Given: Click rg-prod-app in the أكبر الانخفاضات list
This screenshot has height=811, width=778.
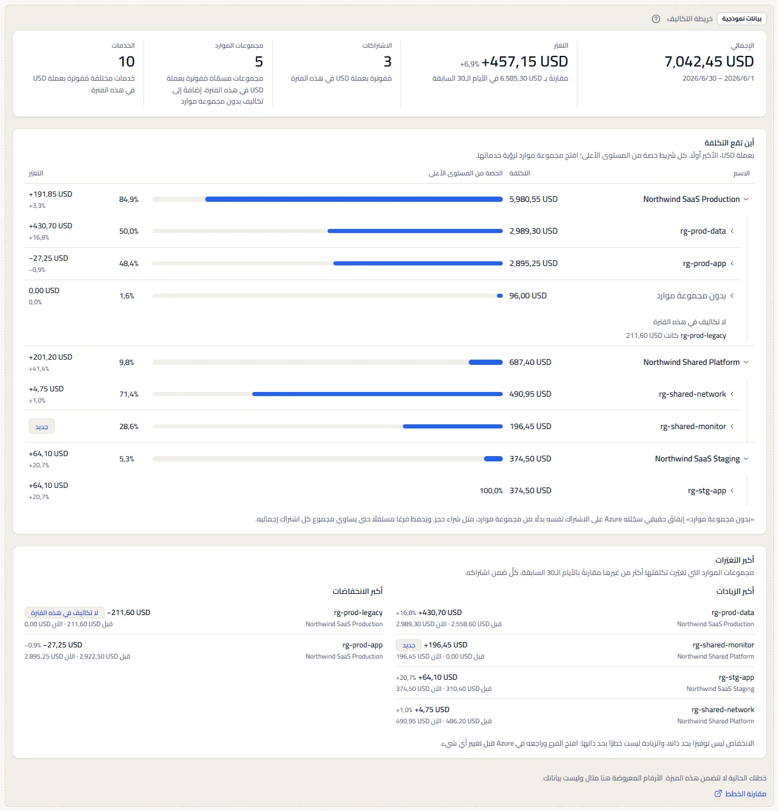Looking at the screenshot, I should pos(362,645).
